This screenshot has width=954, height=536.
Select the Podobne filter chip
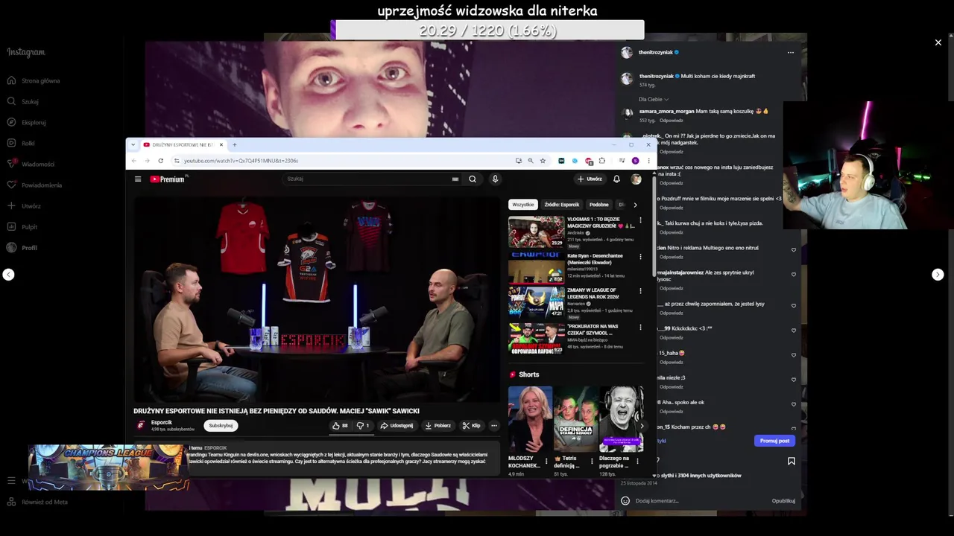[x=599, y=205]
